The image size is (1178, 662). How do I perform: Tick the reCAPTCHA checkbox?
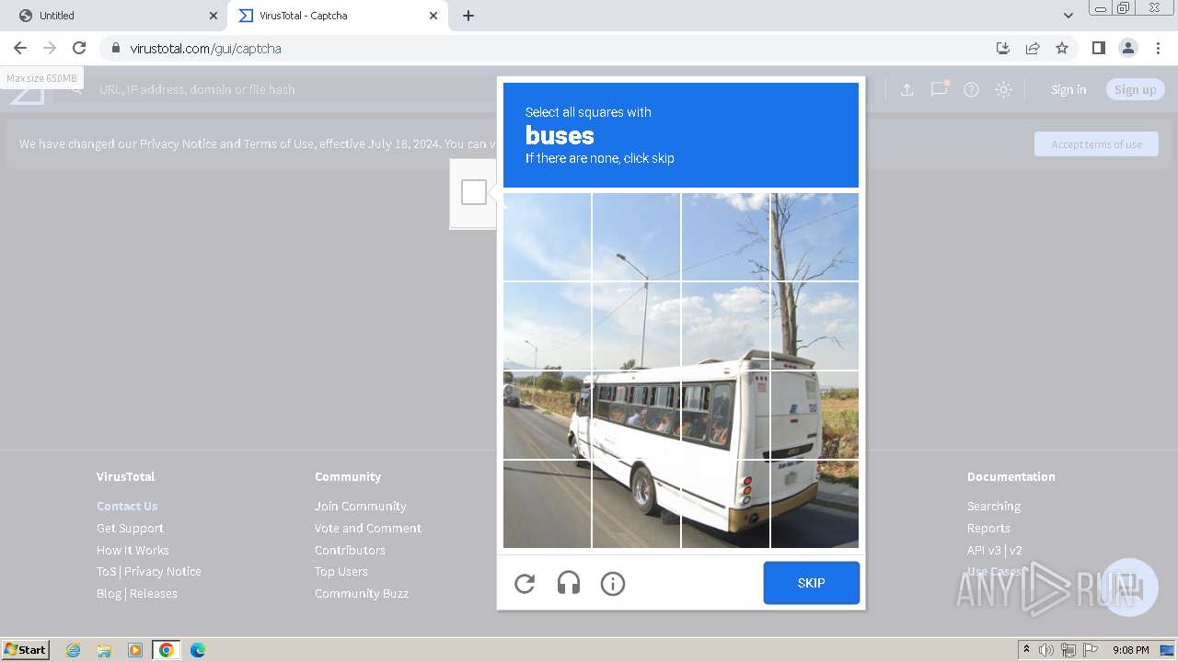[474, 192]
